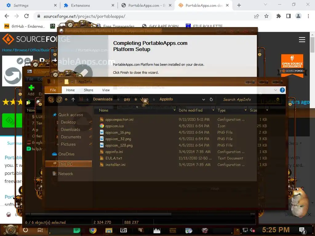The image size is (315, 236).
Task: Click the SourceForge Home breadcrumb link
Action: [x=7, y=50]
